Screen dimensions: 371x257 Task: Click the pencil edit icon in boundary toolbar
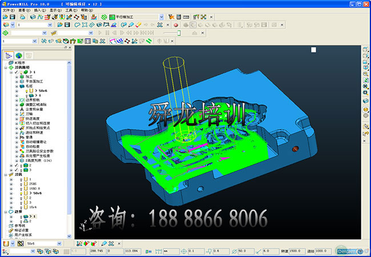tap(131, 25)
